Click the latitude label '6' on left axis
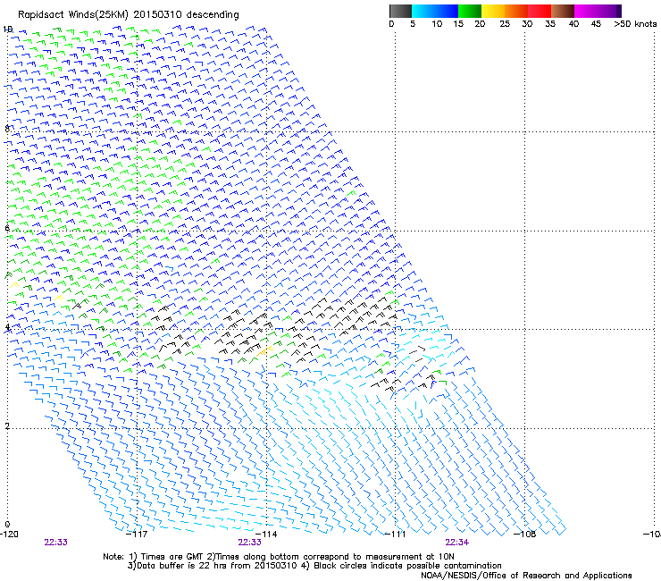 (7, 228)
